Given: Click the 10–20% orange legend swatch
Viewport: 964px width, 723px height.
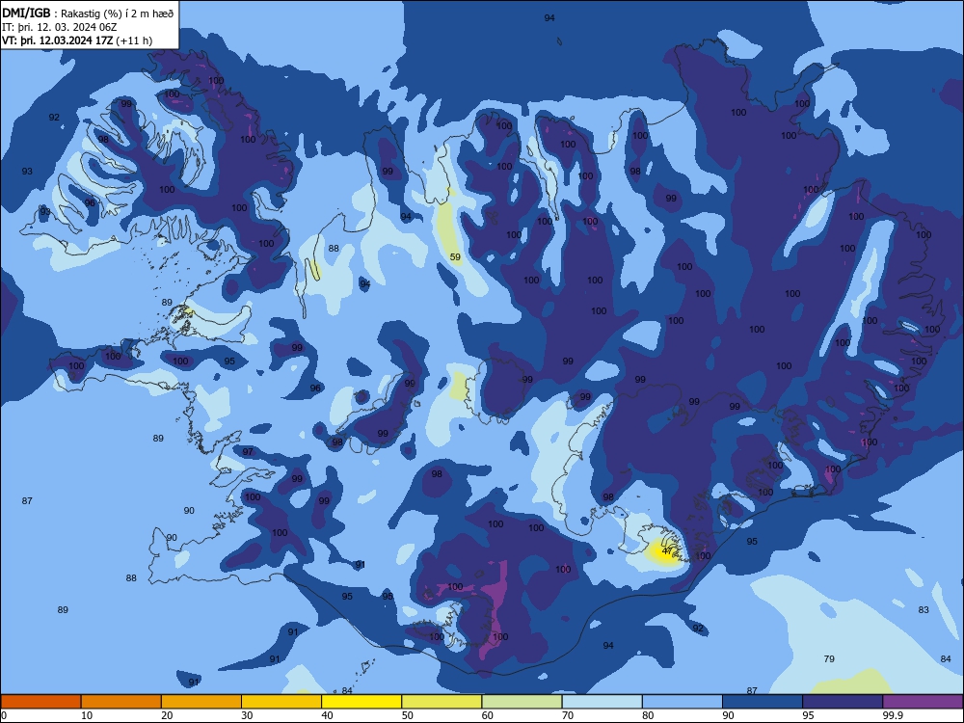Looking at the screenshot, I should point(121,702).
